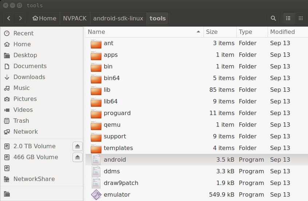Screen dimensions: 308x201
Task: Select the emulator executable diamond icon
Action: click(x=96, y=194)
